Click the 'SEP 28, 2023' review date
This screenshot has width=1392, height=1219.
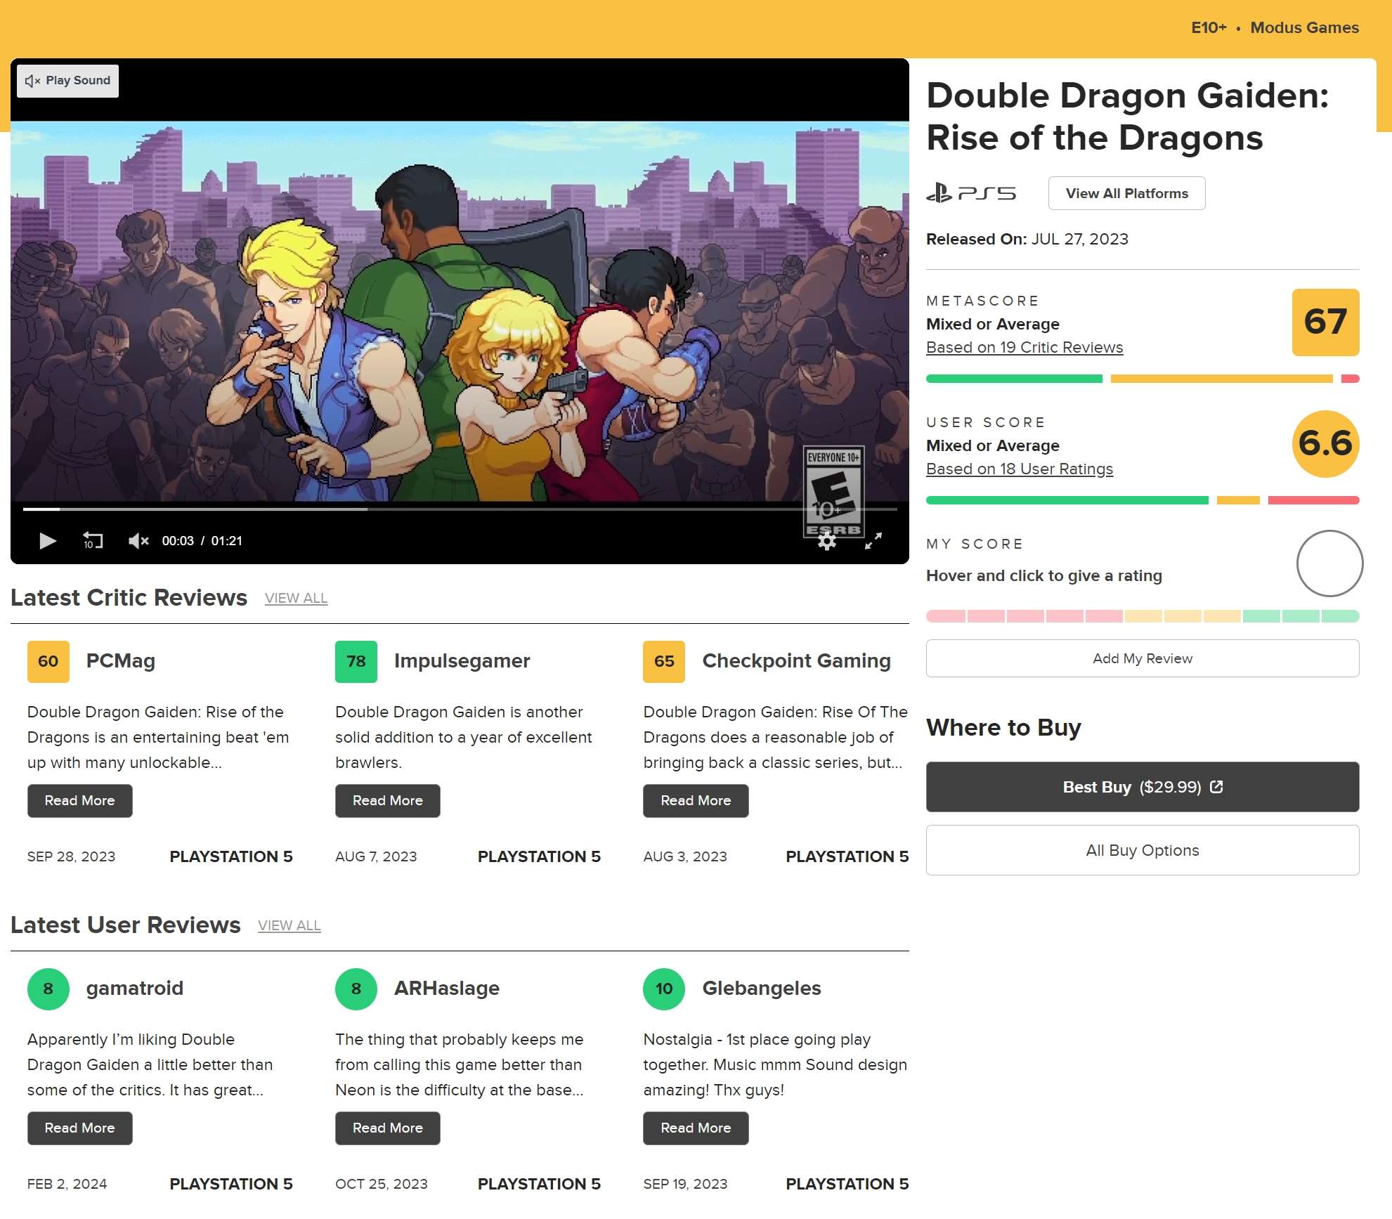[71, 856]
